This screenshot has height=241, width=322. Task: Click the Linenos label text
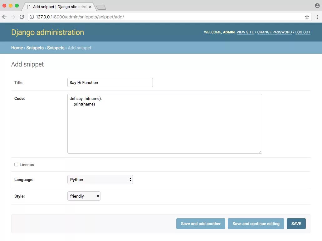point(27,165)
